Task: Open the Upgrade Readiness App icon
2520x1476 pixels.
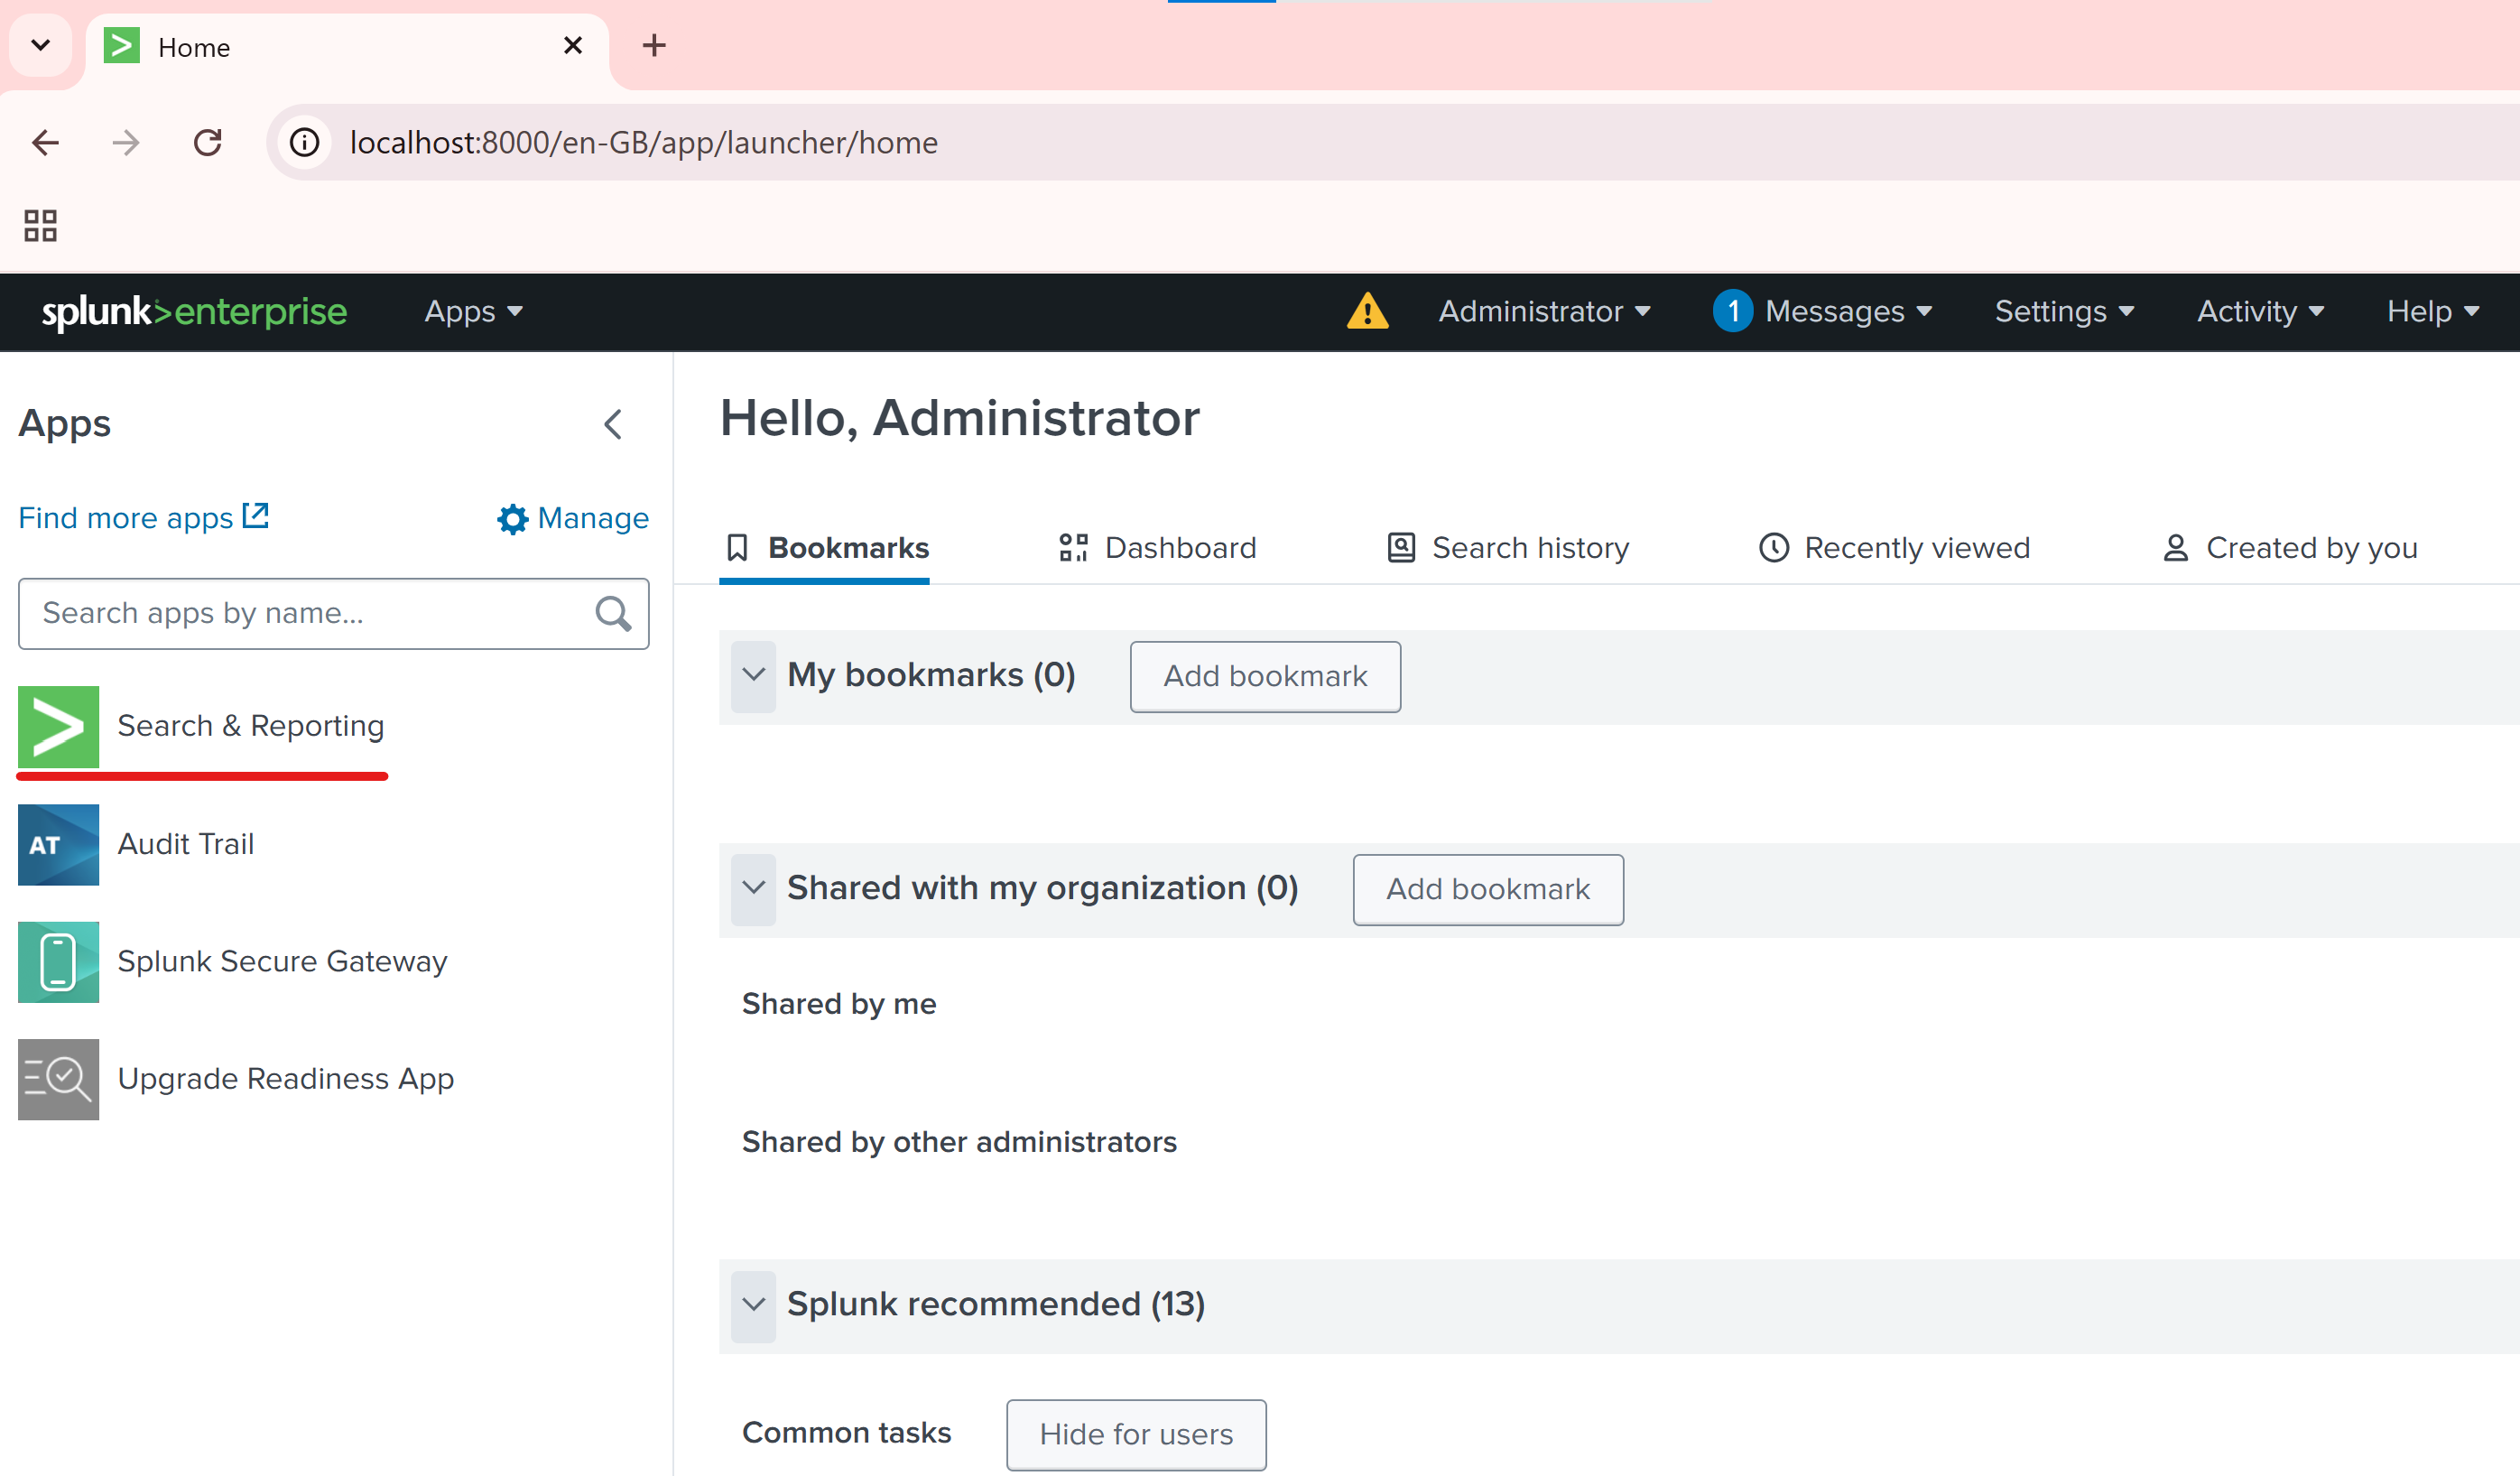Action: coord(58,1079)
